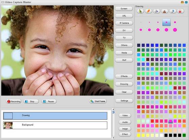Select the Drawing layer row
This screenshot has height=140, width=189.
point(55,116)
